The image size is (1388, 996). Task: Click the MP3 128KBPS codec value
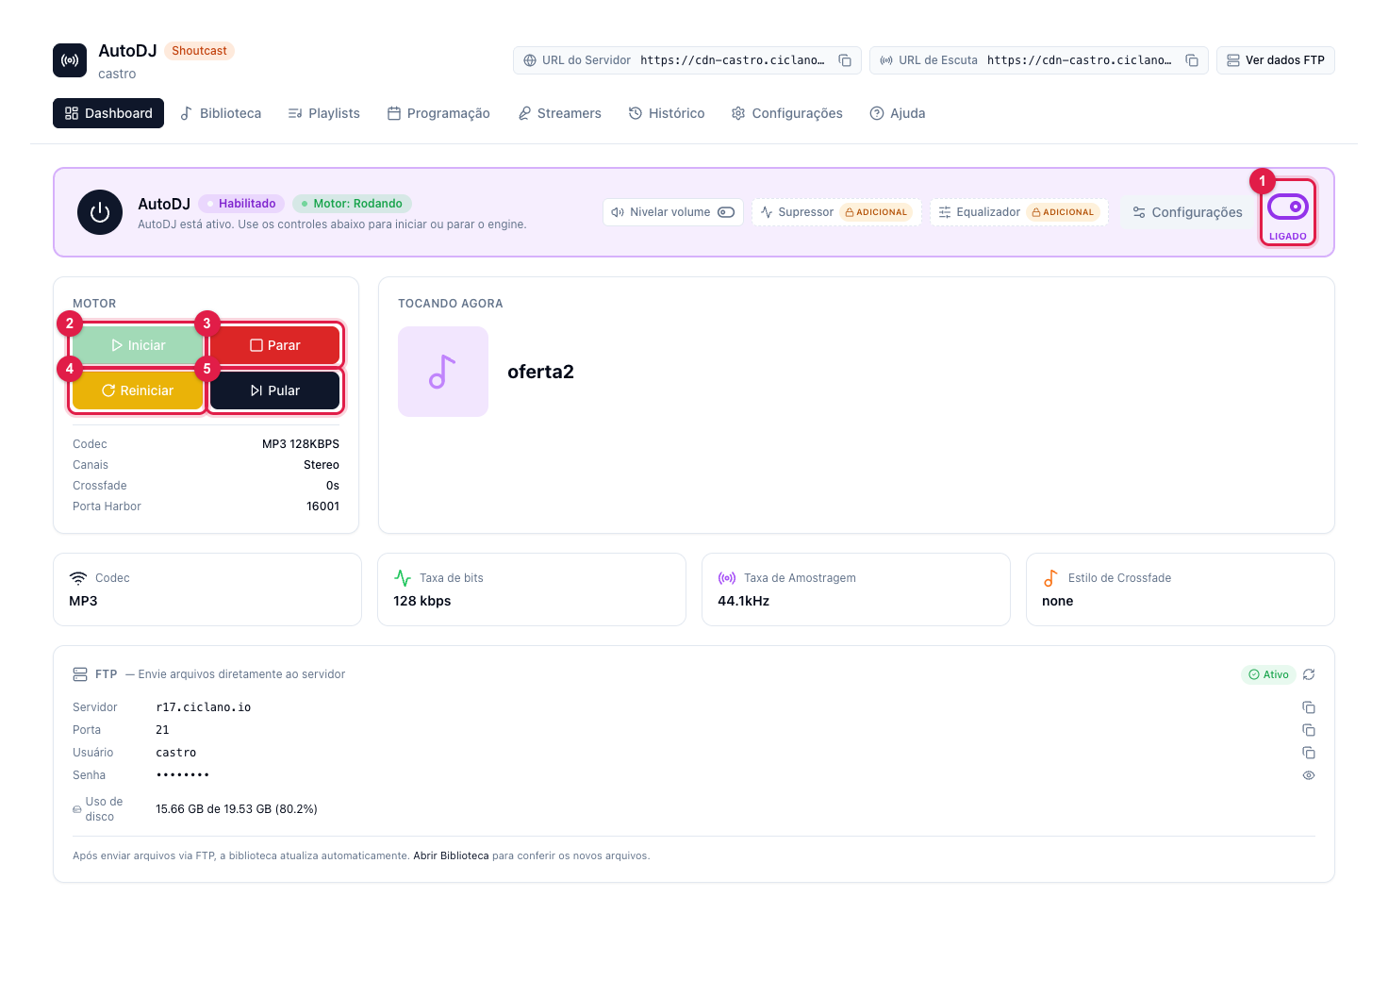click(301, 444)
